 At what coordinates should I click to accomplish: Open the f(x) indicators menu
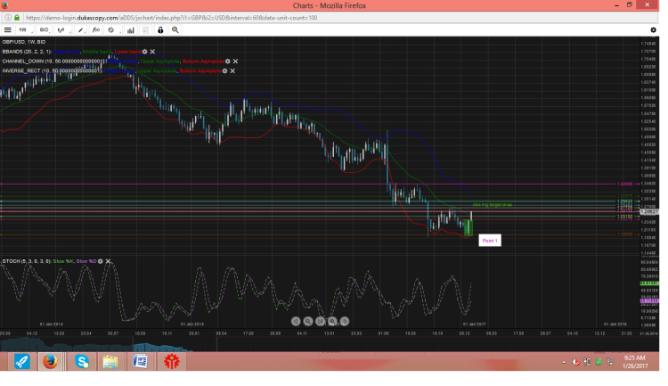96,29
